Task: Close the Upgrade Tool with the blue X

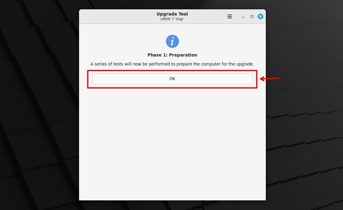Action: 260,16
